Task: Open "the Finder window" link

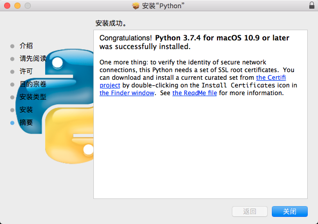Action: point(127,93)
